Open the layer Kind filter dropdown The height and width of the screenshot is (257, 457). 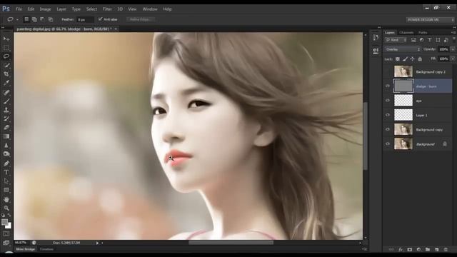[396, 40]
